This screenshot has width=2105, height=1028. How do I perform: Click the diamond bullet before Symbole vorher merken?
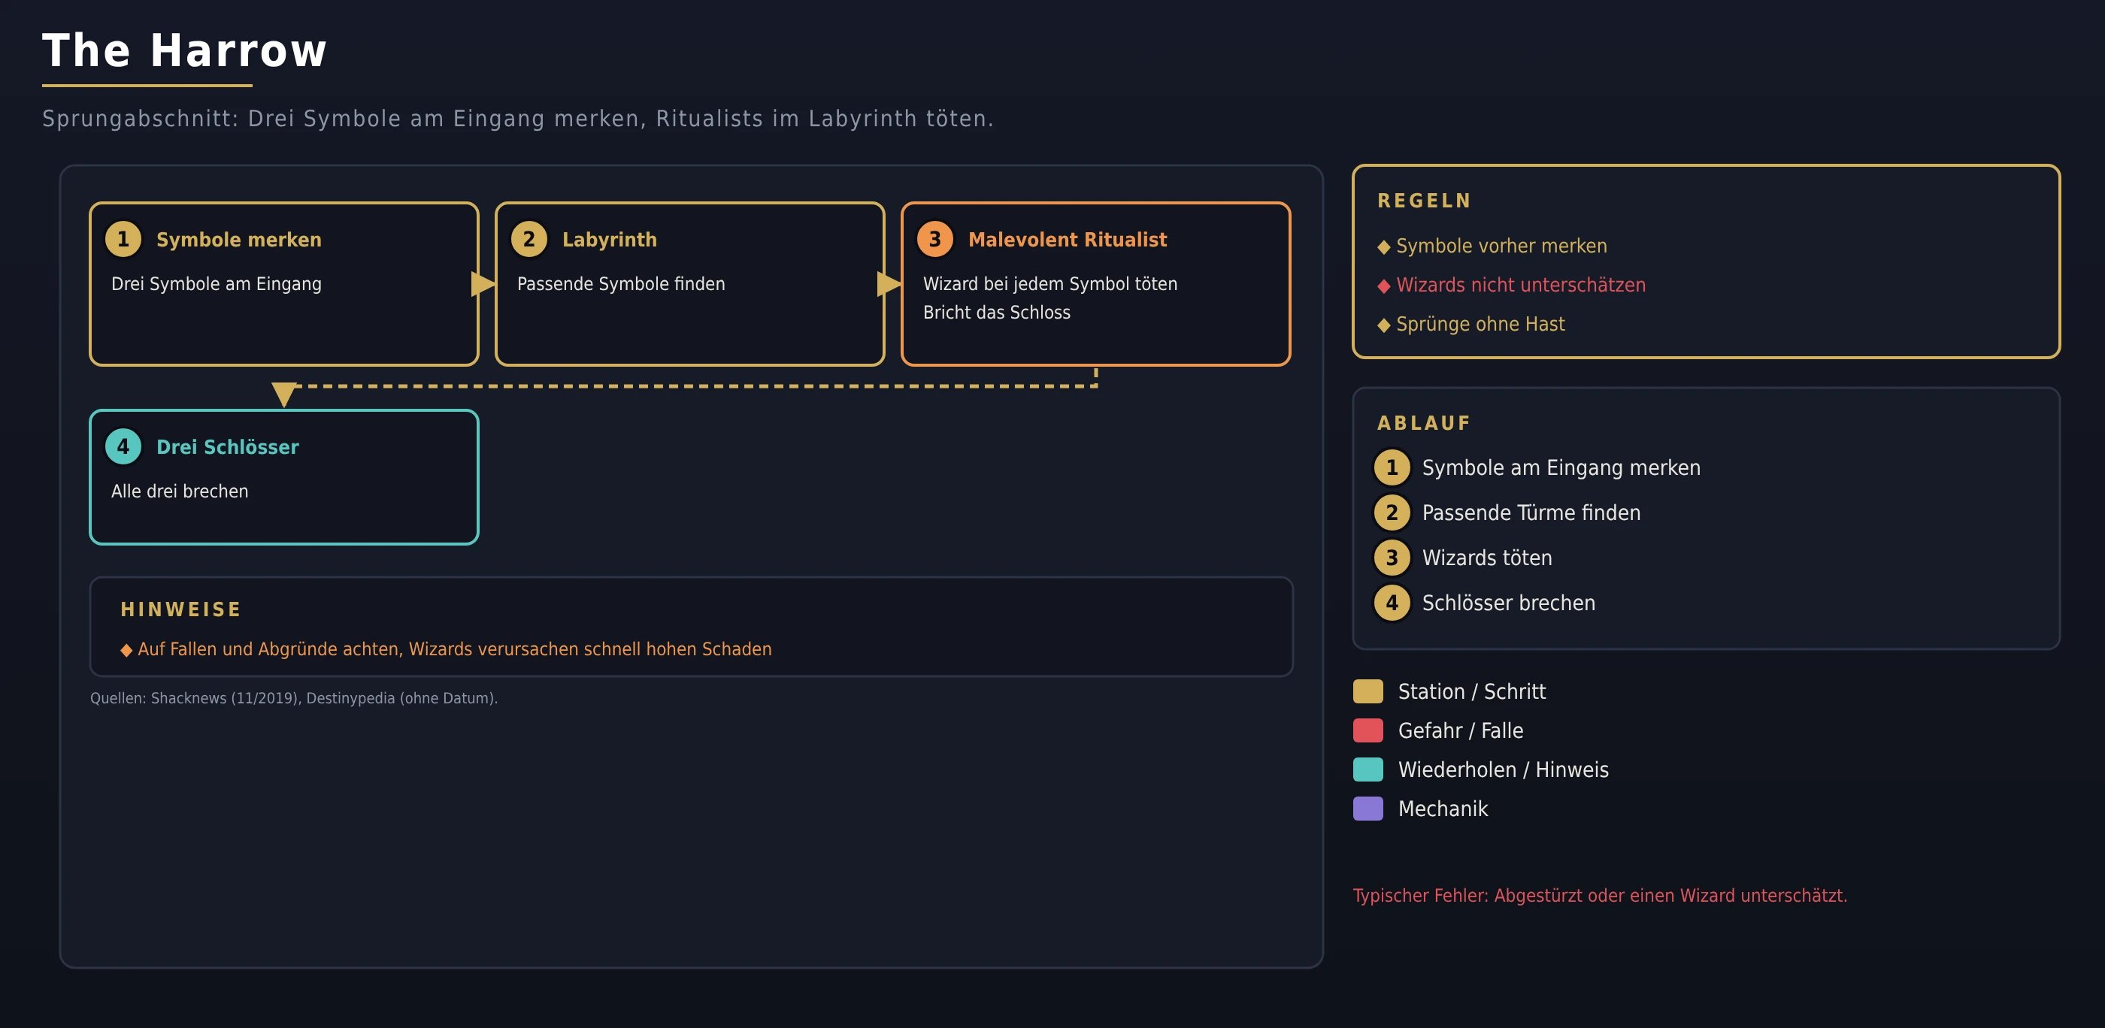(1383, 247)
